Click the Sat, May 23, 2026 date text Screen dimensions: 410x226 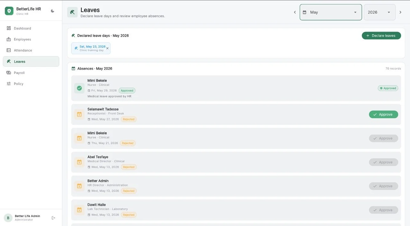pos(93,47)
